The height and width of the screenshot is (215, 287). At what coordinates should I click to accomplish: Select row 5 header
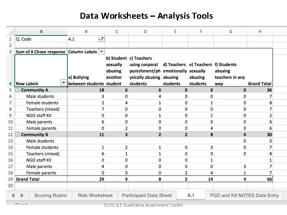[10, 90]
